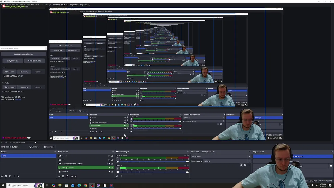Show the AFK source via eye icon
Viewport: 334px width, 188px height.
point(109,160)
